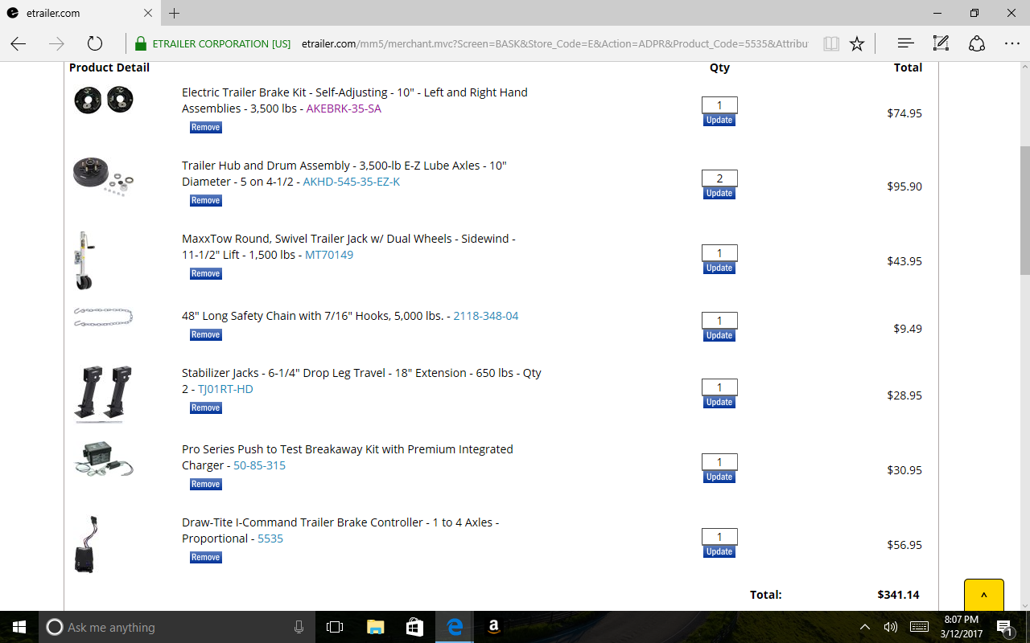Viewport: 1030px width, 643px height.
Task: Click the electric brake kit thumbnail
Action: pyautogui.click(x=104, y=100)
